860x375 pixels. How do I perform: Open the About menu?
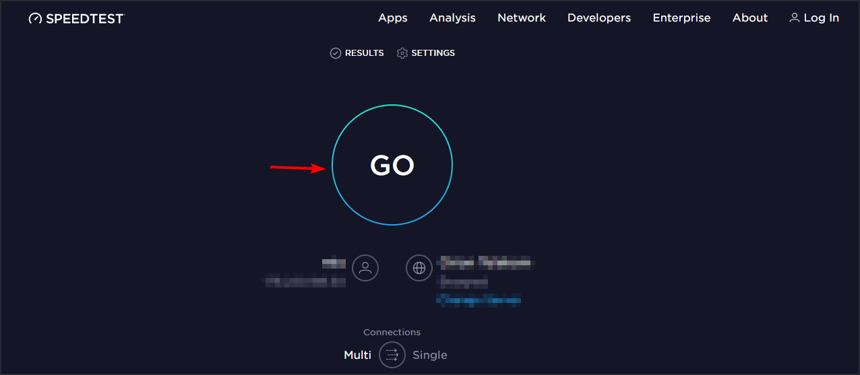point(750,18)
